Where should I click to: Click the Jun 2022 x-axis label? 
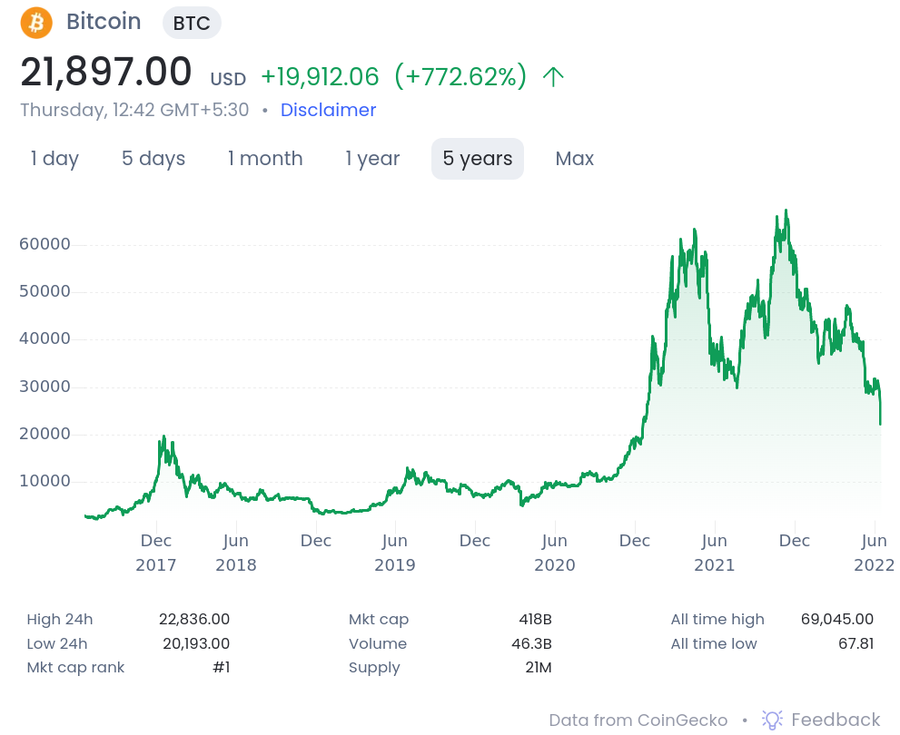pyautogui.click(x=875, y=553)
